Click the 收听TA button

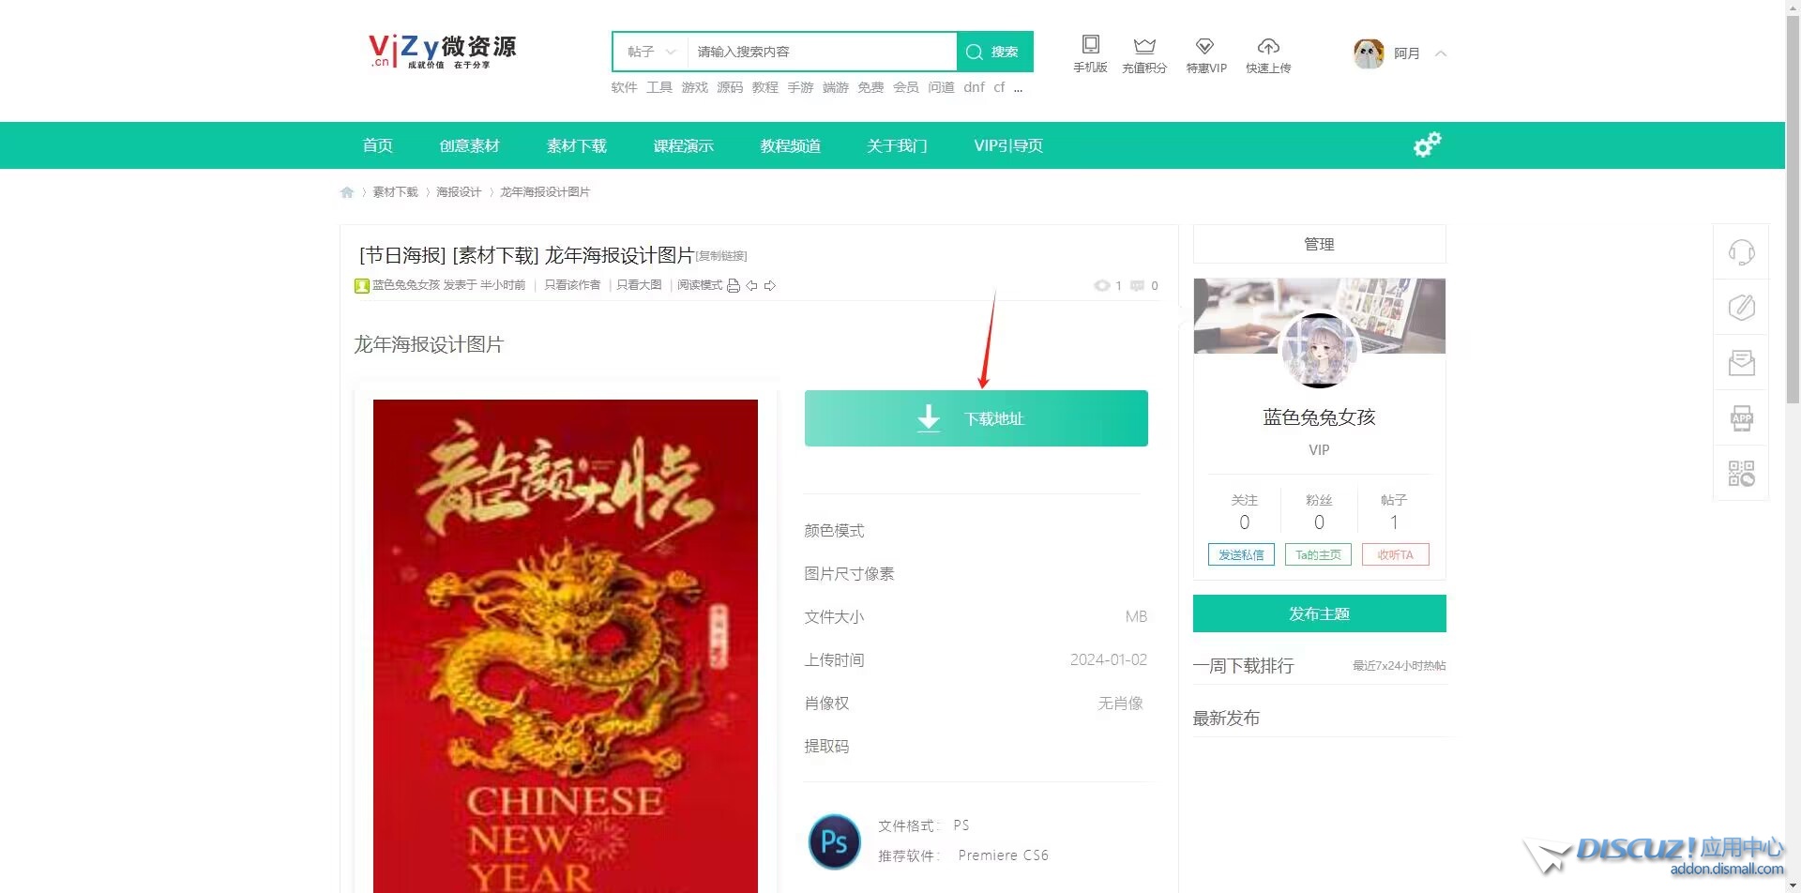[x=1396, y=554]
